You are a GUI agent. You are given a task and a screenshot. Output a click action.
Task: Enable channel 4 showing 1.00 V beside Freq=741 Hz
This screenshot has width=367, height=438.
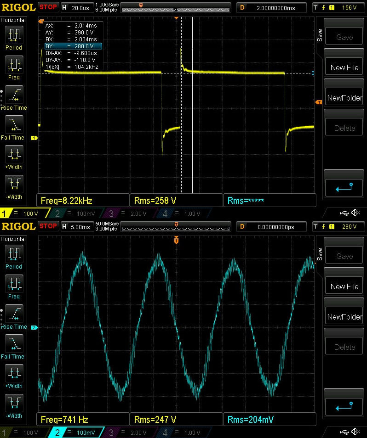pyautogui.click(x=184, y=432)
